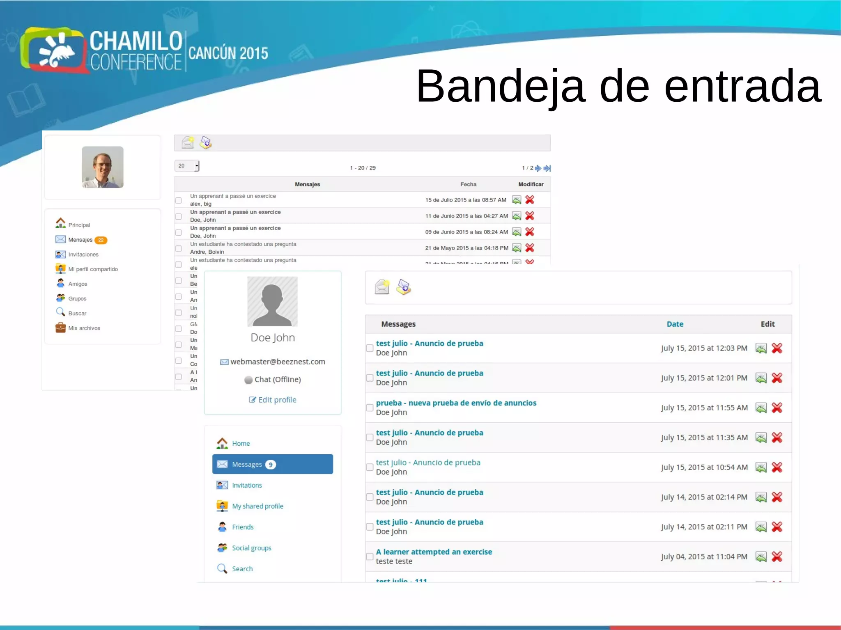Select checkbox for 09 de Junio Doe, John message
The width and height of the screenshot is (841, 630).
(x=179, y=232)
